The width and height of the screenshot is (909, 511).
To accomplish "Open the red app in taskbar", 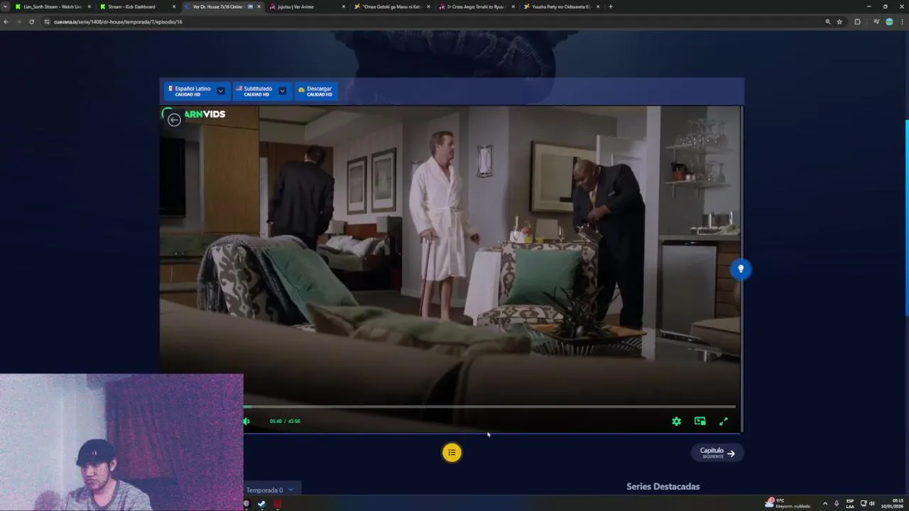I will pos(277,504).
